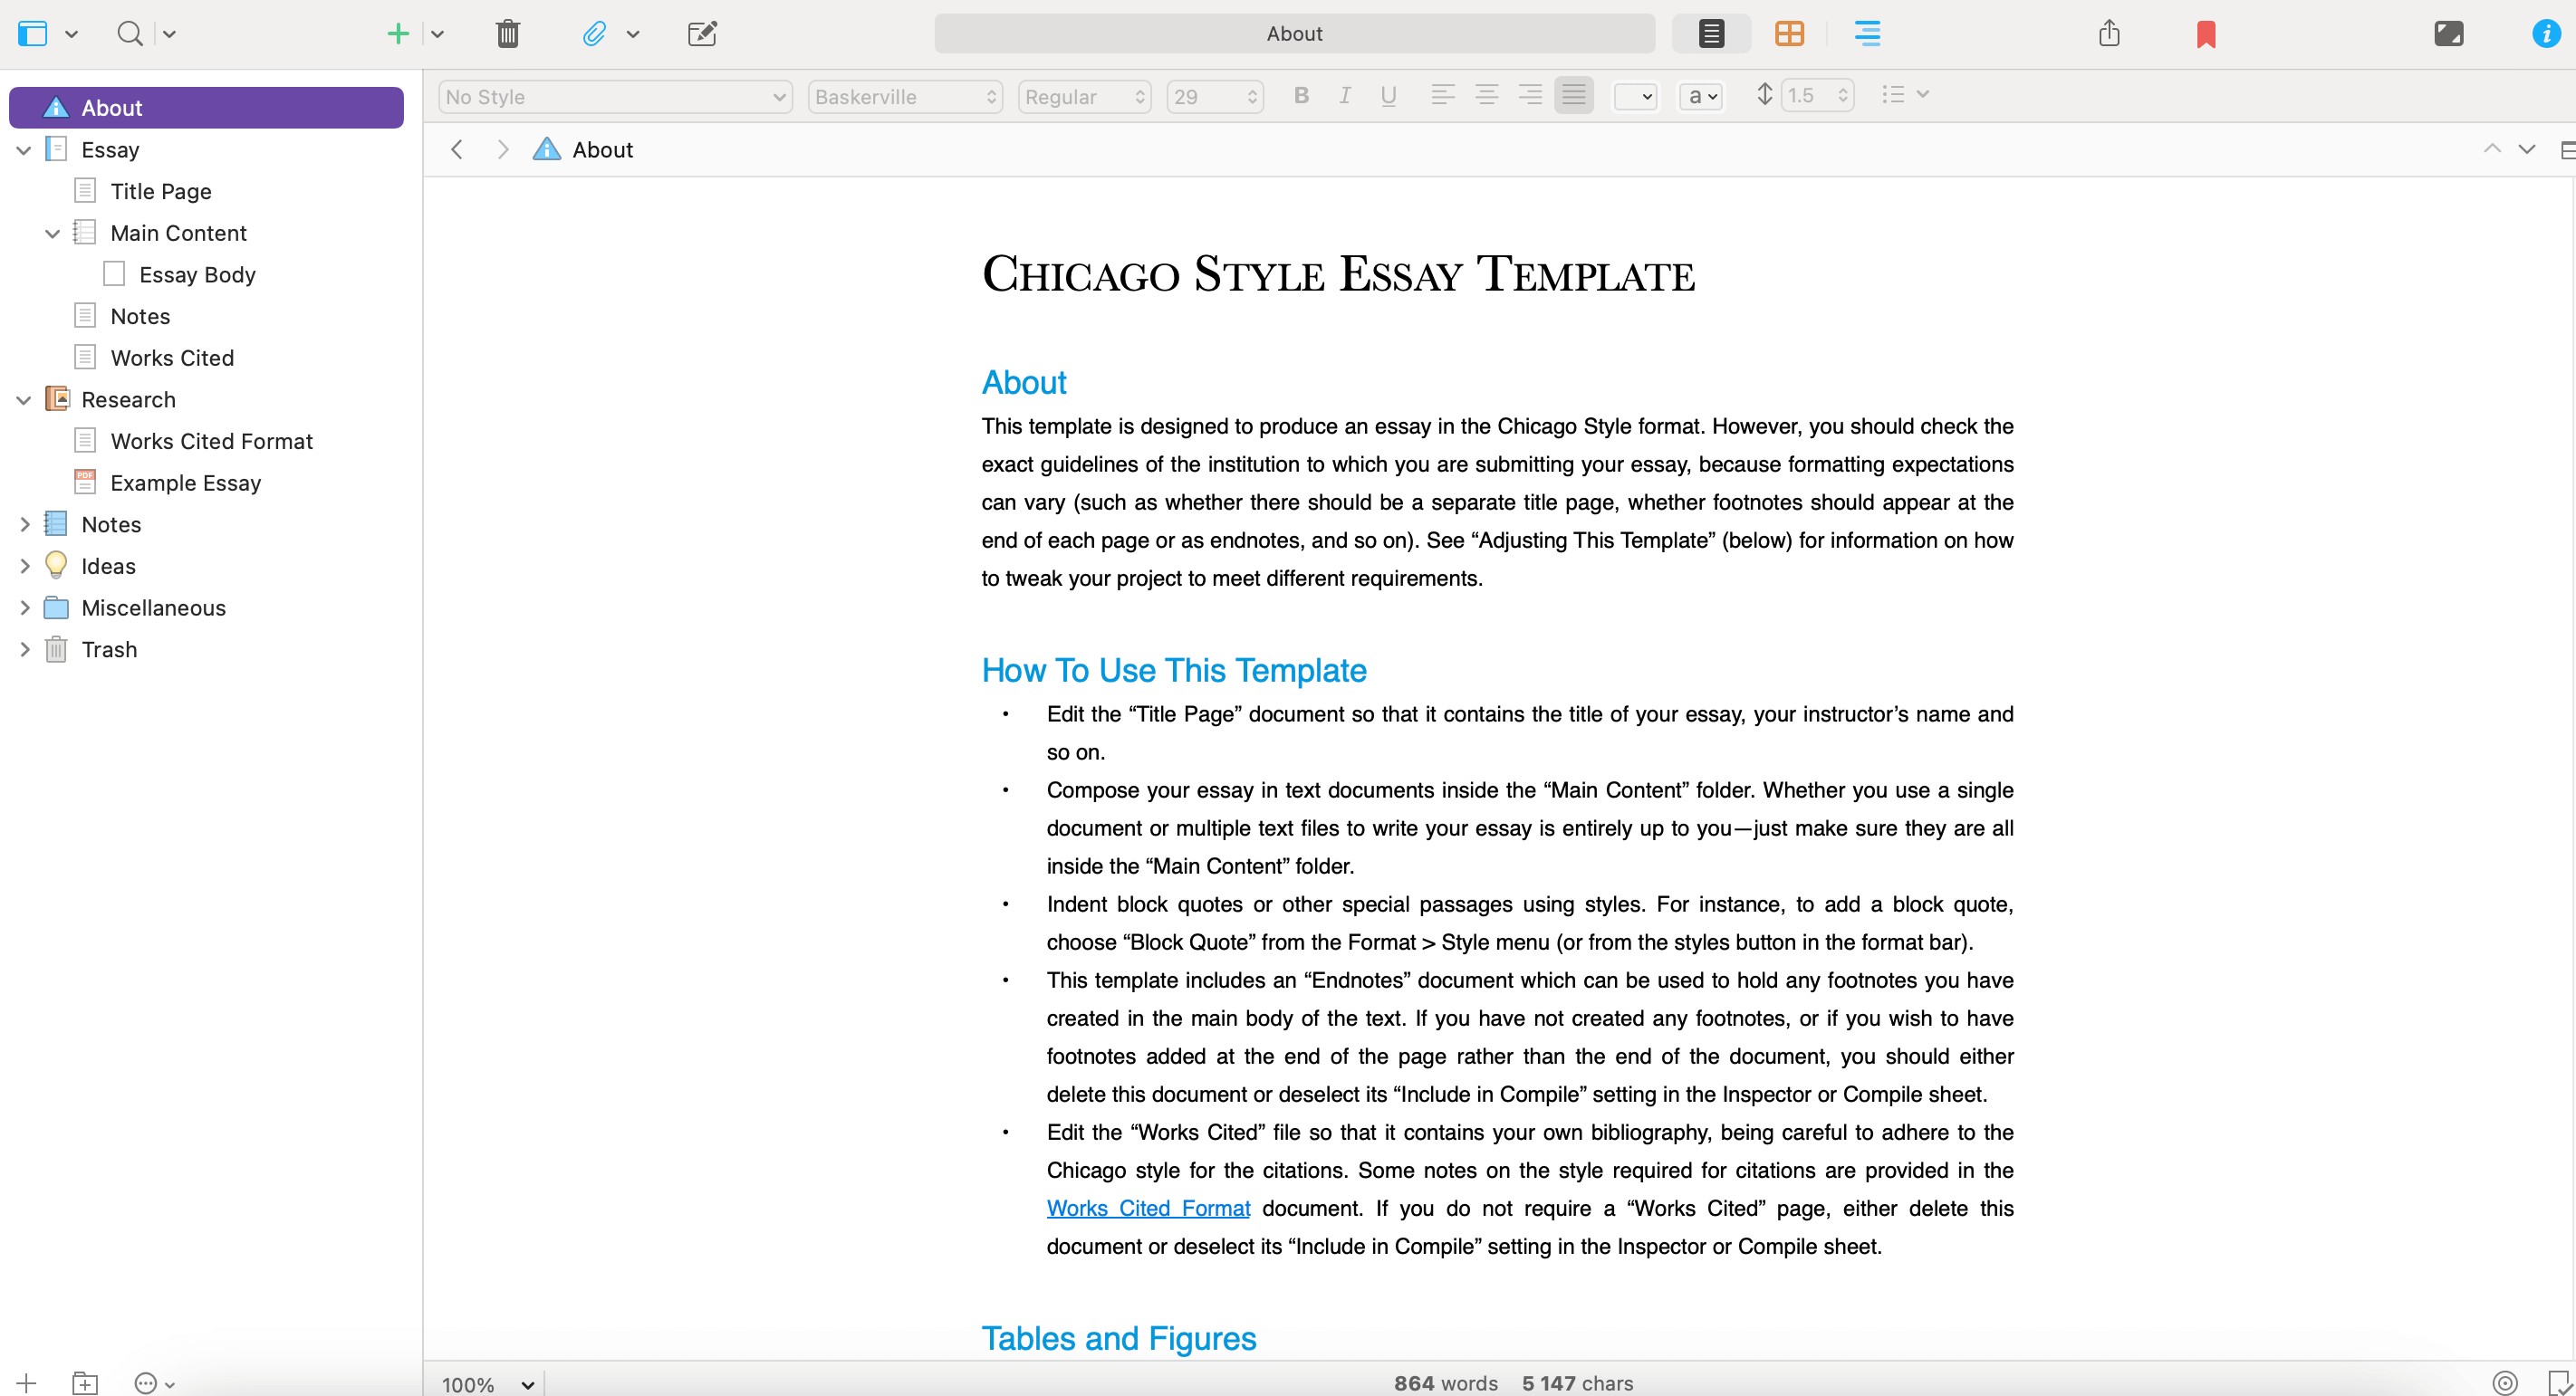Open Quick Reference pencil-square icon
The image size is (2576, 1396).
(703, 34)
